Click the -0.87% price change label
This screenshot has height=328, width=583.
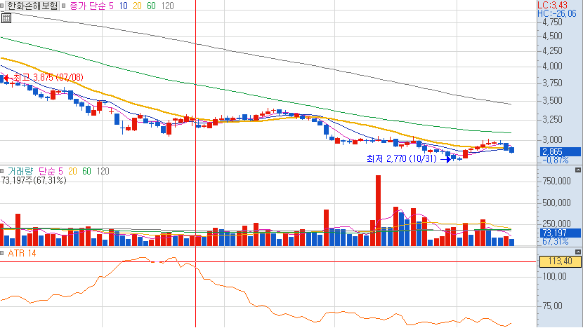click(556, 160)
